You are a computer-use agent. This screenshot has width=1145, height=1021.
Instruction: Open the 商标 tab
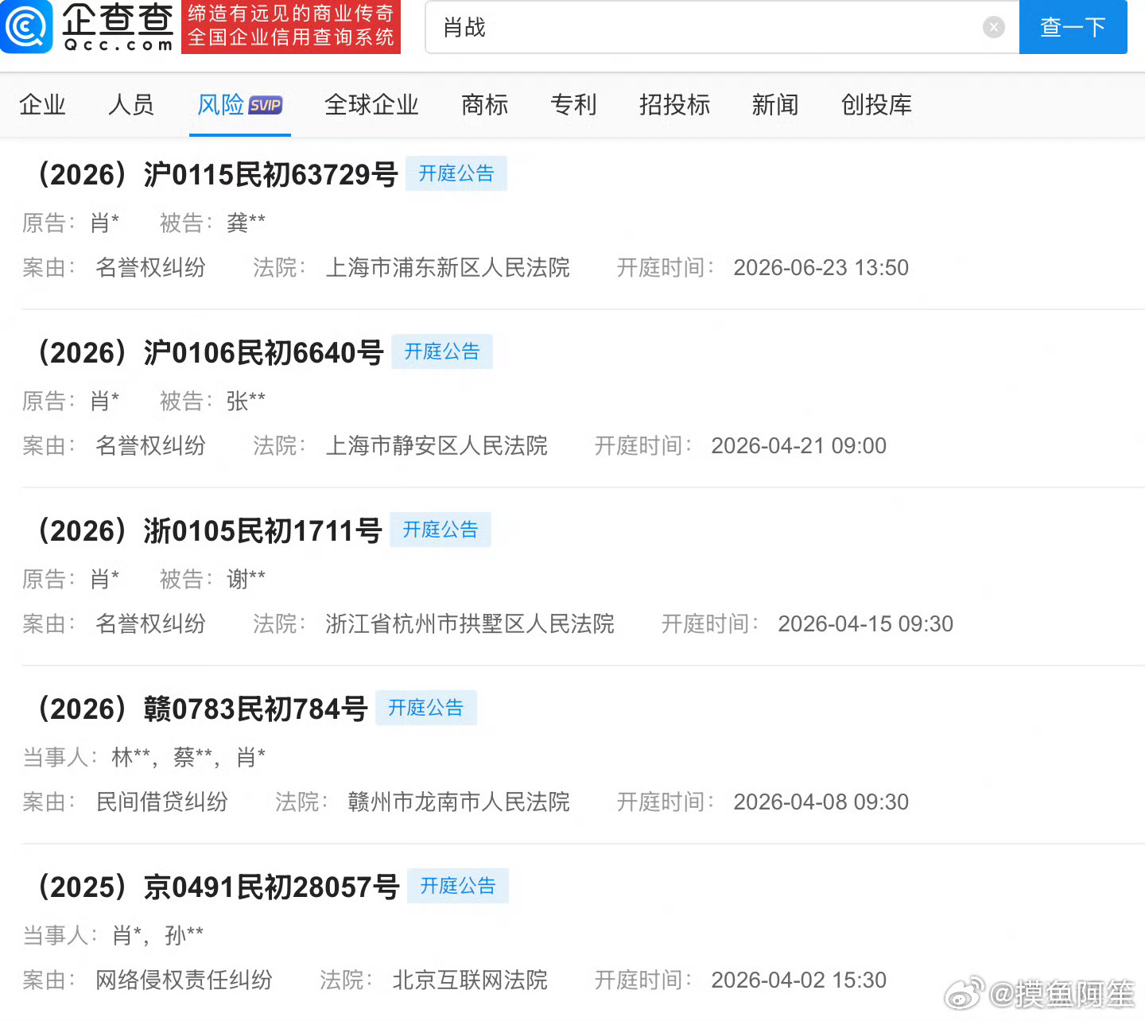[x=484, y=105]
